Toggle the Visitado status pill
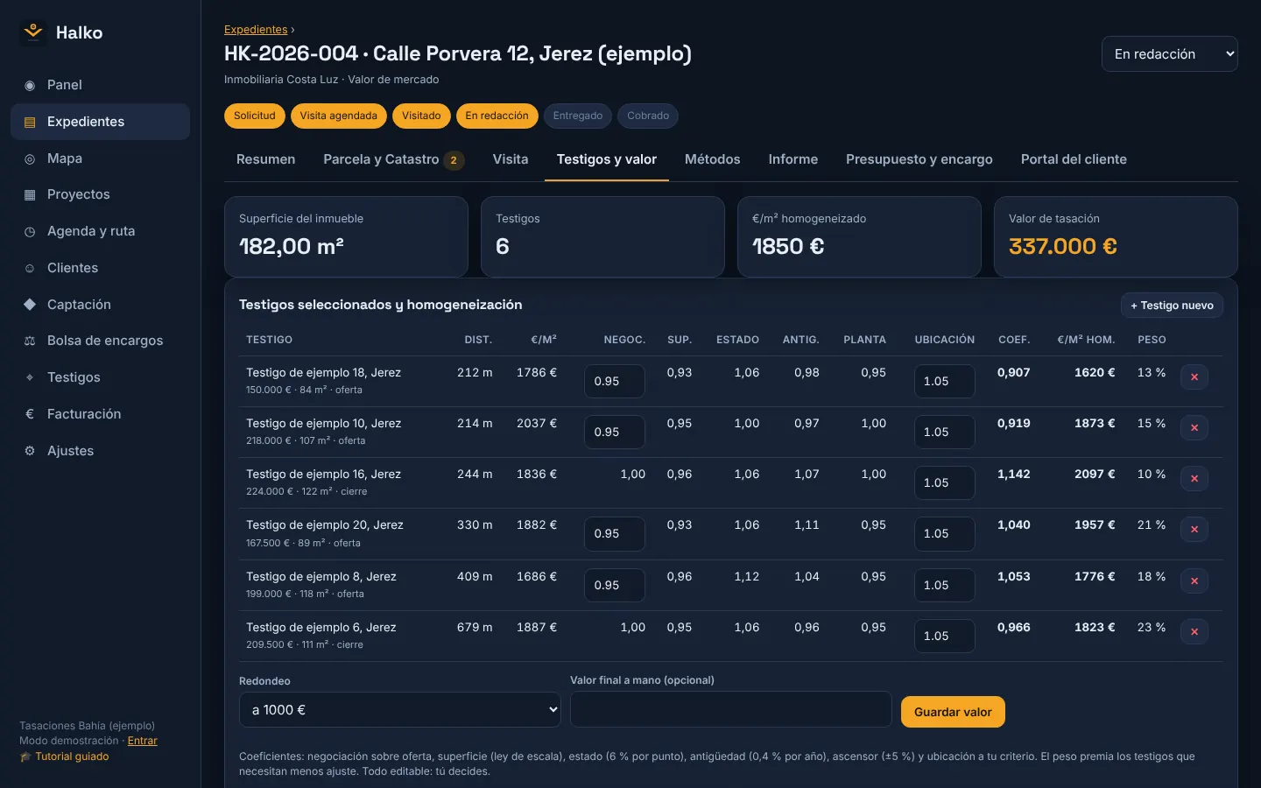This screenshot has width=1261, height=788. pyautogui.click(x=421, y=116)
